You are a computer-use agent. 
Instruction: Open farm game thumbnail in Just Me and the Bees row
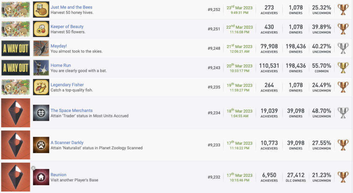(15, 10)
